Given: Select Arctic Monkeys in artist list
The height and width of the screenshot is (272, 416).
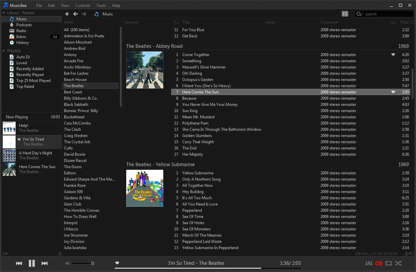Looking at the screenshot, I should (x=77, y=67).
